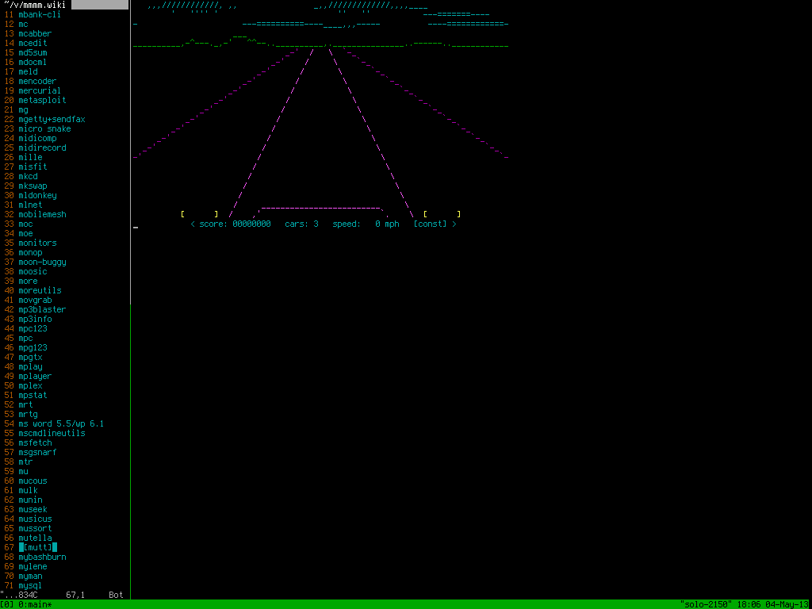The width and height of the screenshot is (812, 609).
Task: Click the '>' arrow right of [const]
Action: (x=454, y=224)
